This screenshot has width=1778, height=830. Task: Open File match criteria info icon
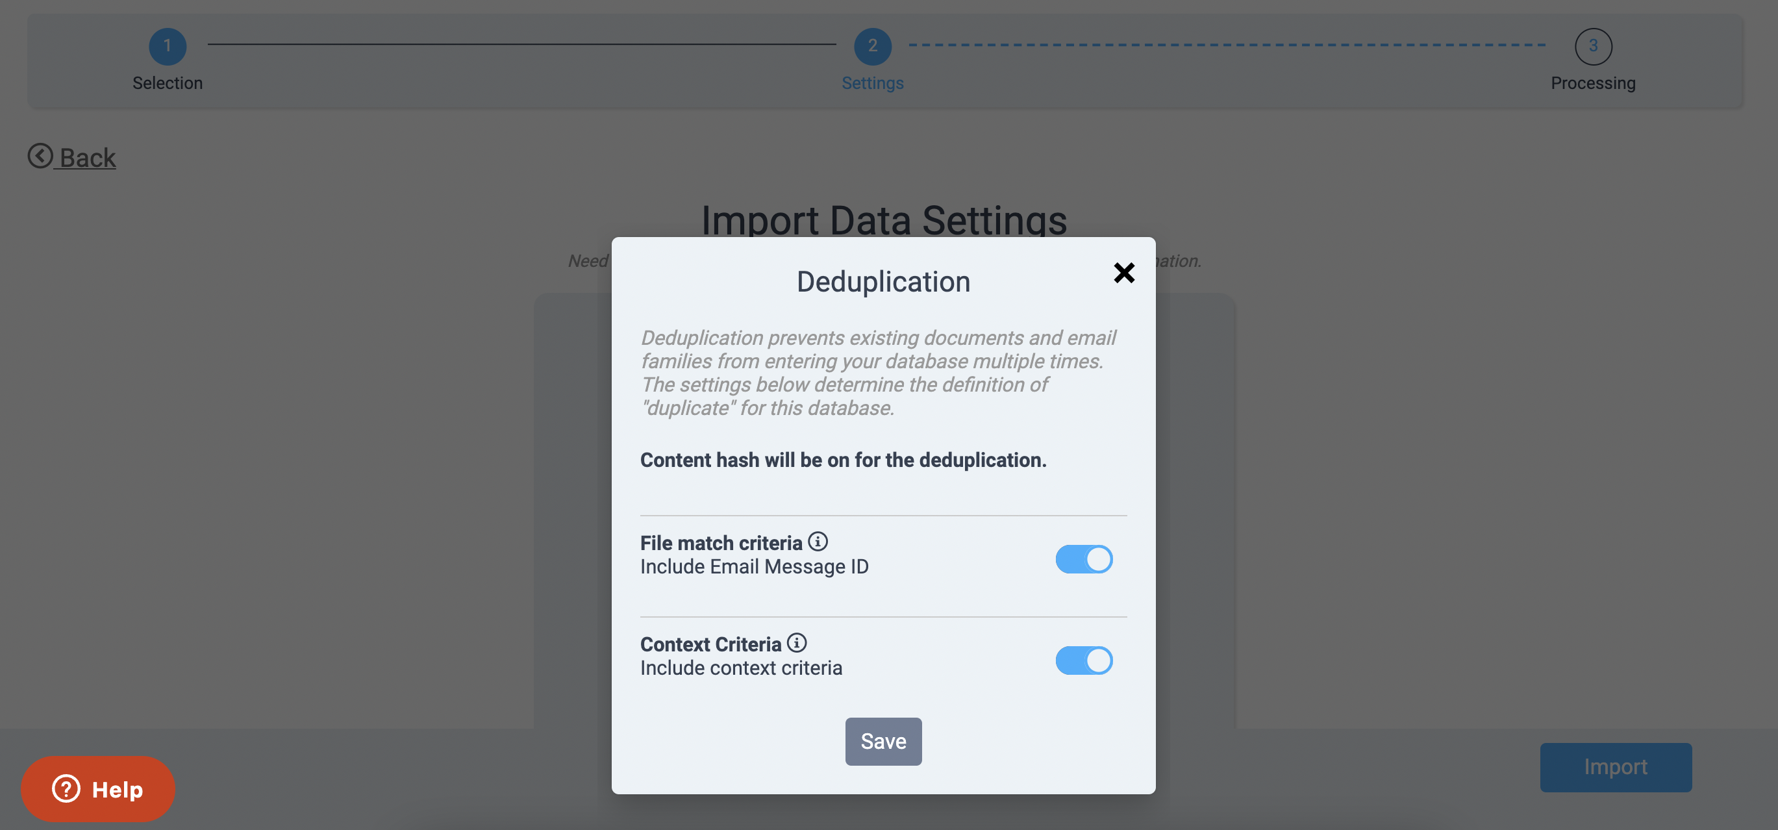[x=818, y=542]
